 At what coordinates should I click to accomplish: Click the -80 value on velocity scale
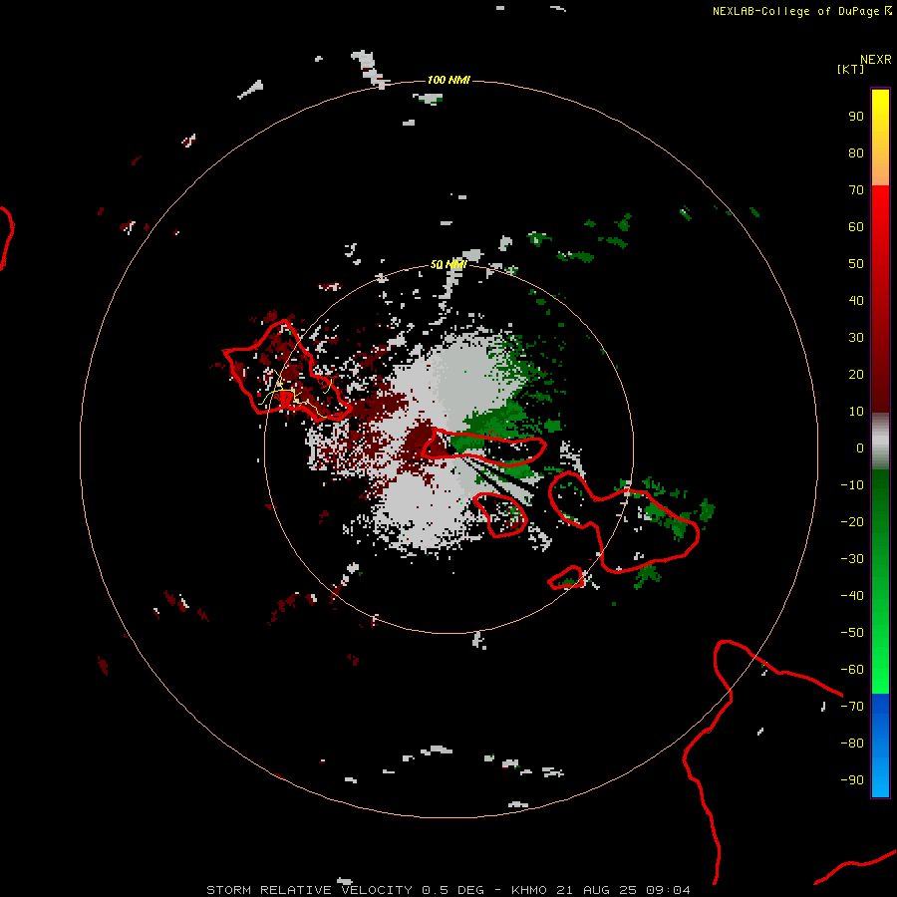[x=852, y=744]
